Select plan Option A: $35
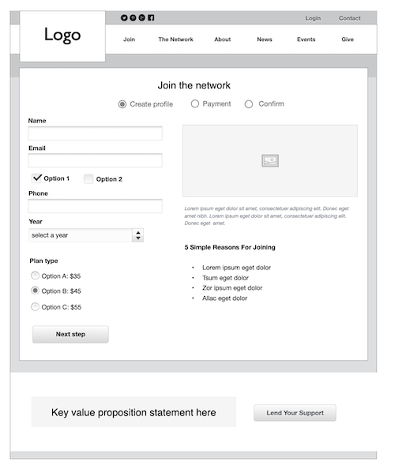 (x=35, y=276)
